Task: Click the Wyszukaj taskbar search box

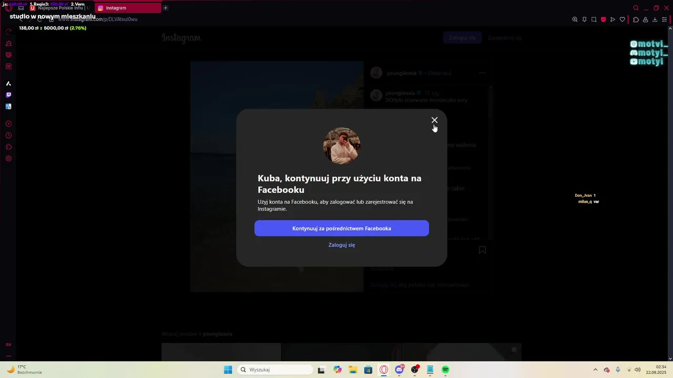Action: click(x=274, y=370)
